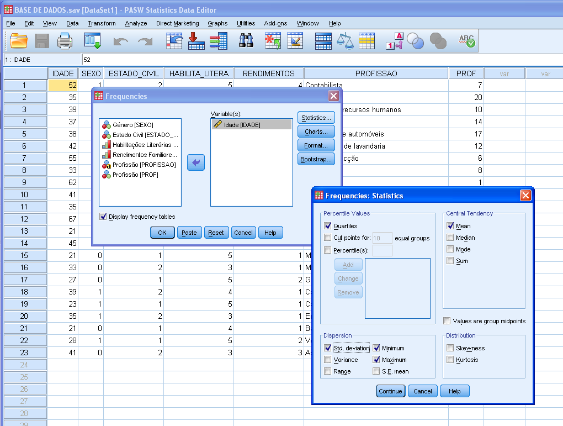Uncheck the Quartiles option
Image resolution: width=563 pixels, height=426 pixels.
(328, 226)
